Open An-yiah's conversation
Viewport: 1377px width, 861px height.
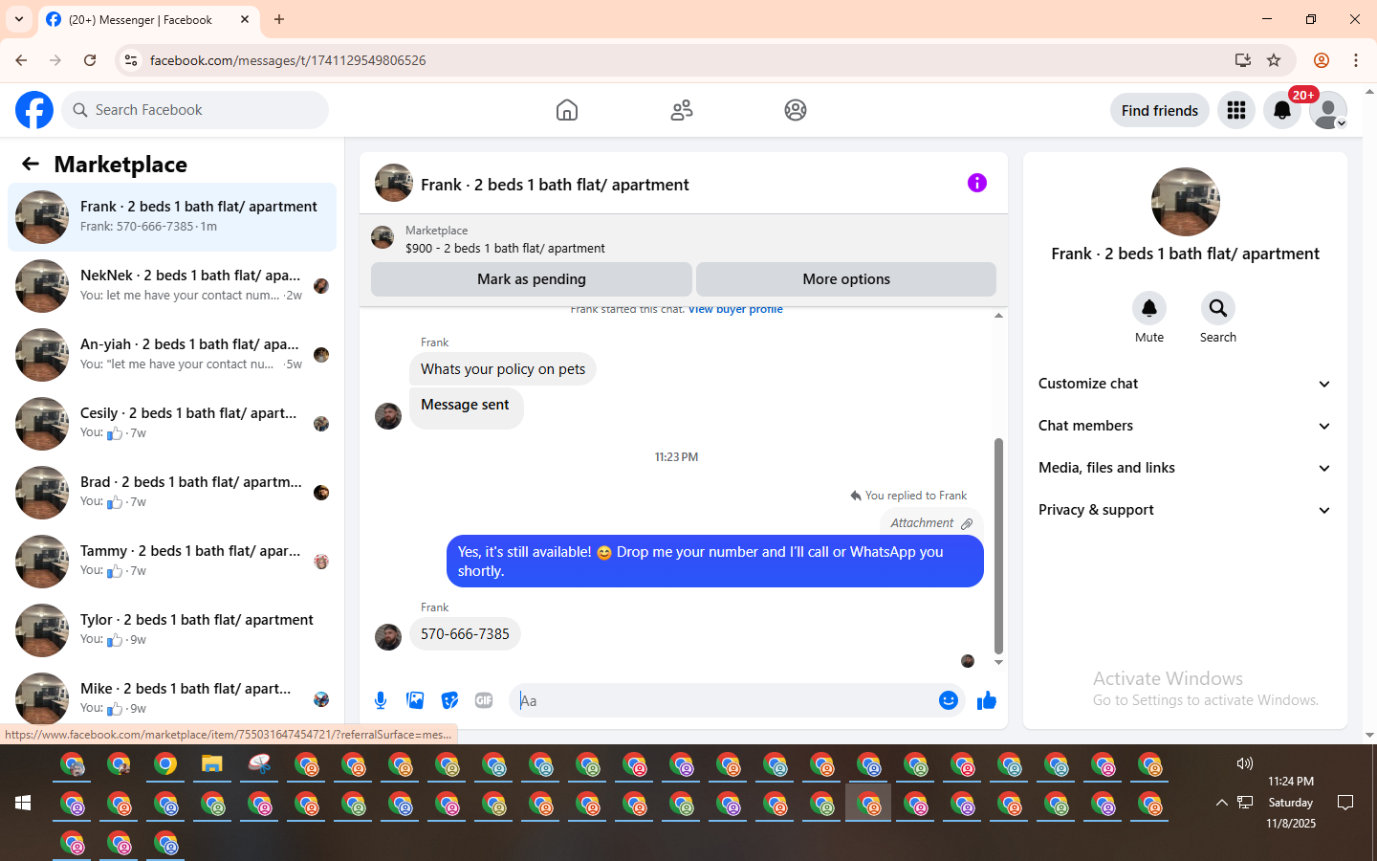pos(172,355)
